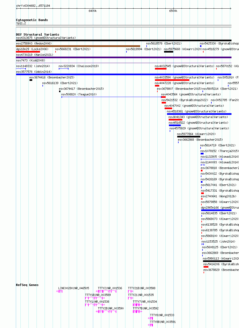Image resolution: width=239 pixels, height=328 pixels.
Task: Click the purple bar under nsv4730219
Action: [x=124, y=57]
